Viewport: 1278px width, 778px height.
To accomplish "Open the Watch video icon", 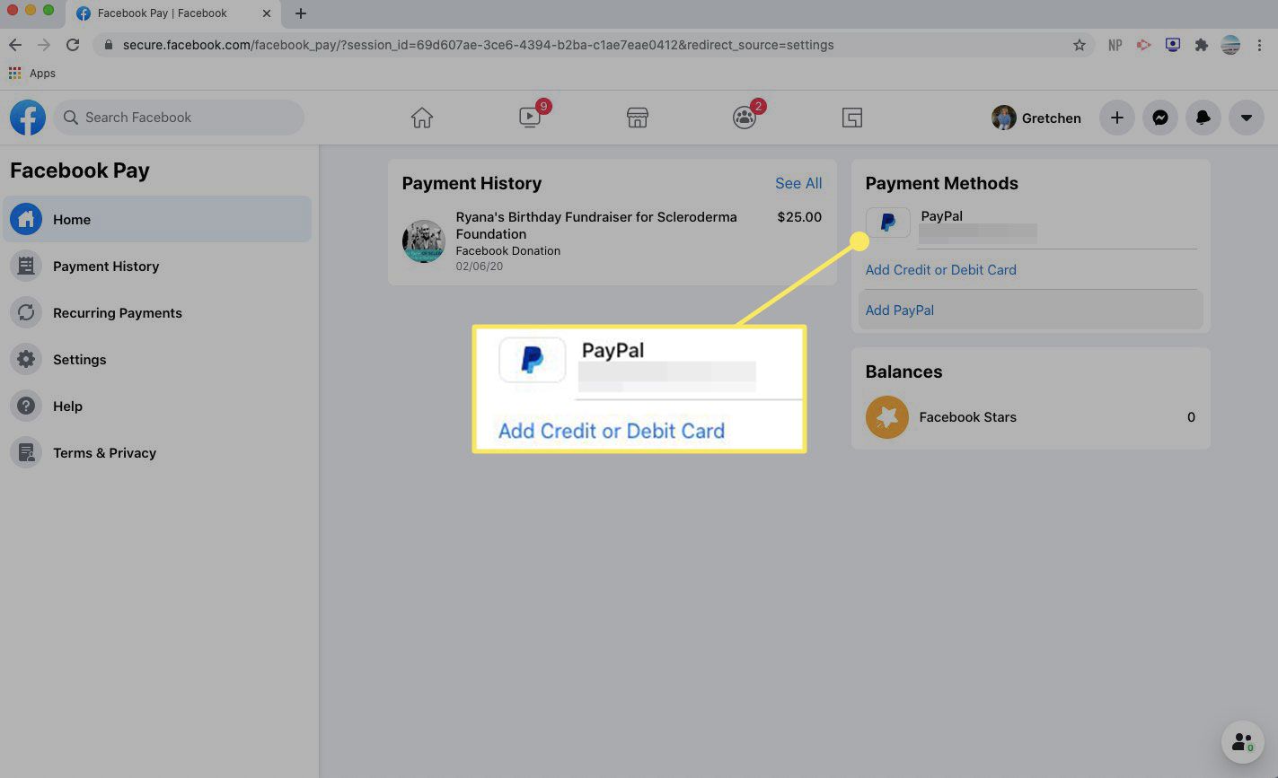I will coord(530,118).
